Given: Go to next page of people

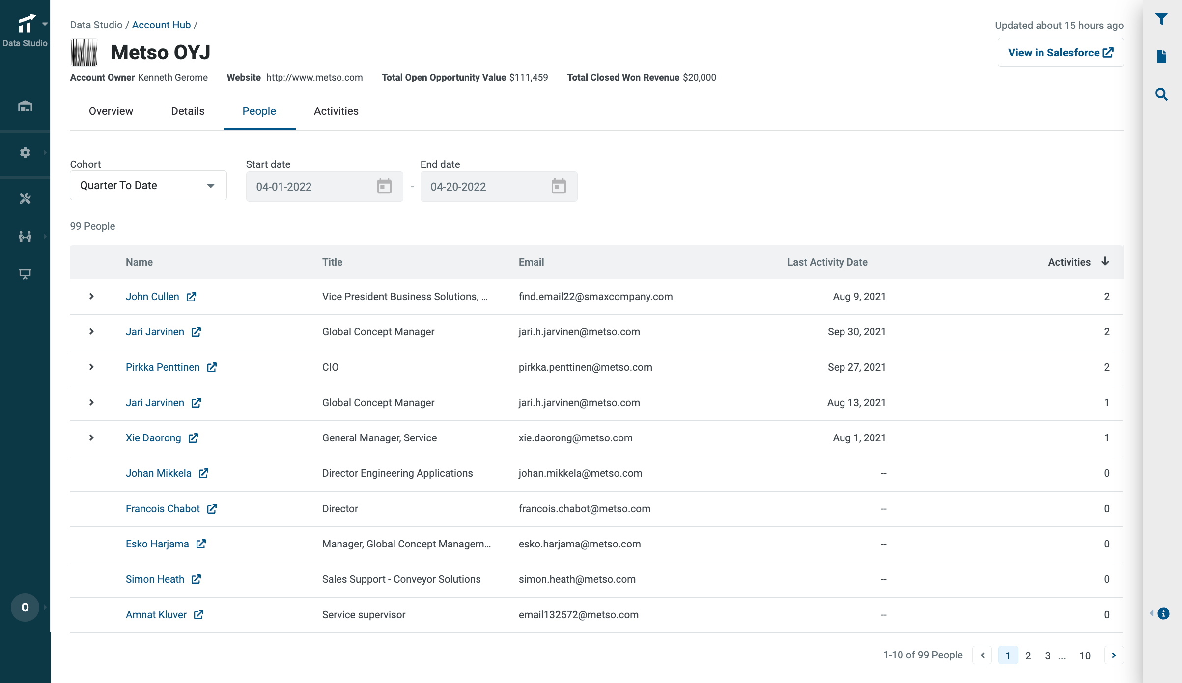Looking at the screenshot, I should coord(1114,655).
